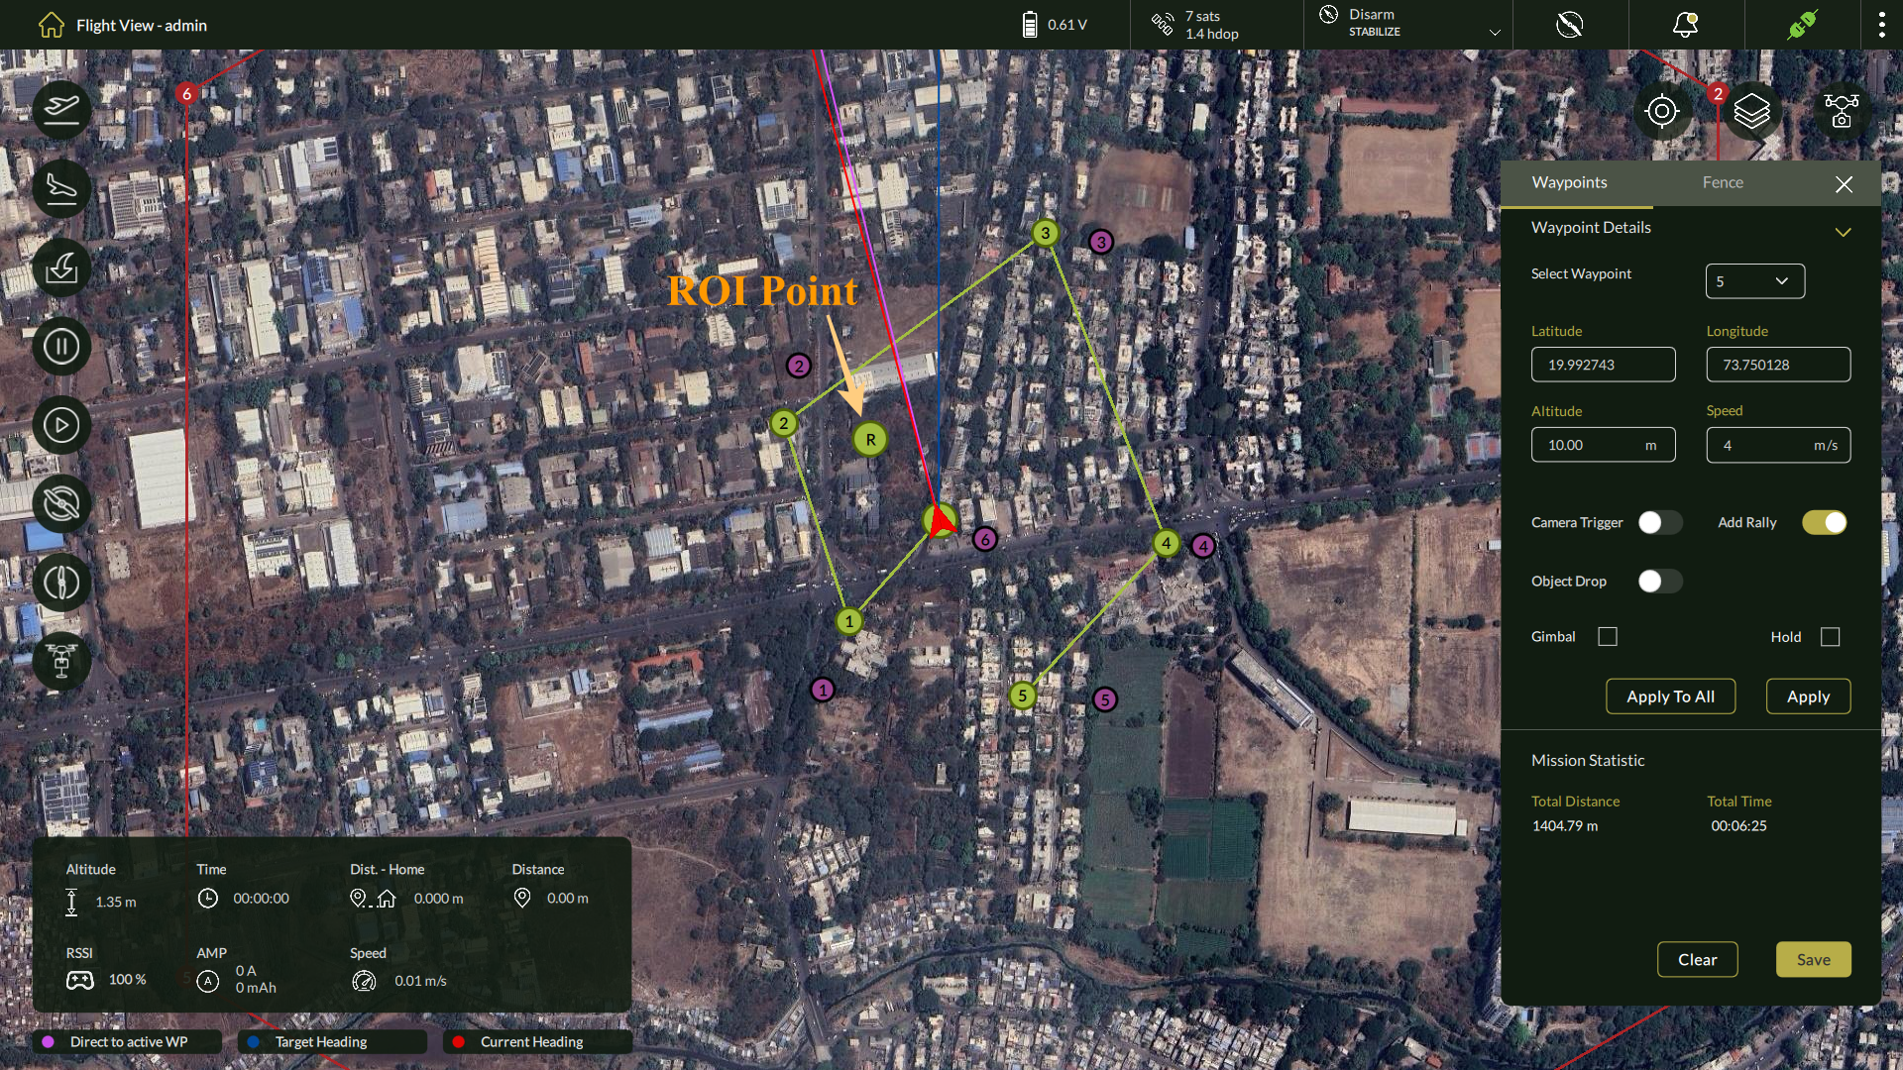1903x1070 pixels.
Task: Click the Current Heading legend
Action: pos(537,1041)
